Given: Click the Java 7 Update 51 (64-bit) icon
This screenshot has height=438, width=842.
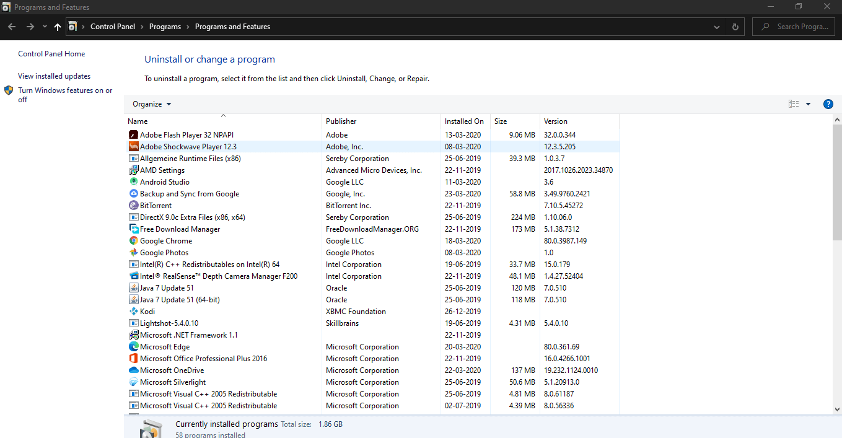Looking at the screenshot, I should pos(133,300).
